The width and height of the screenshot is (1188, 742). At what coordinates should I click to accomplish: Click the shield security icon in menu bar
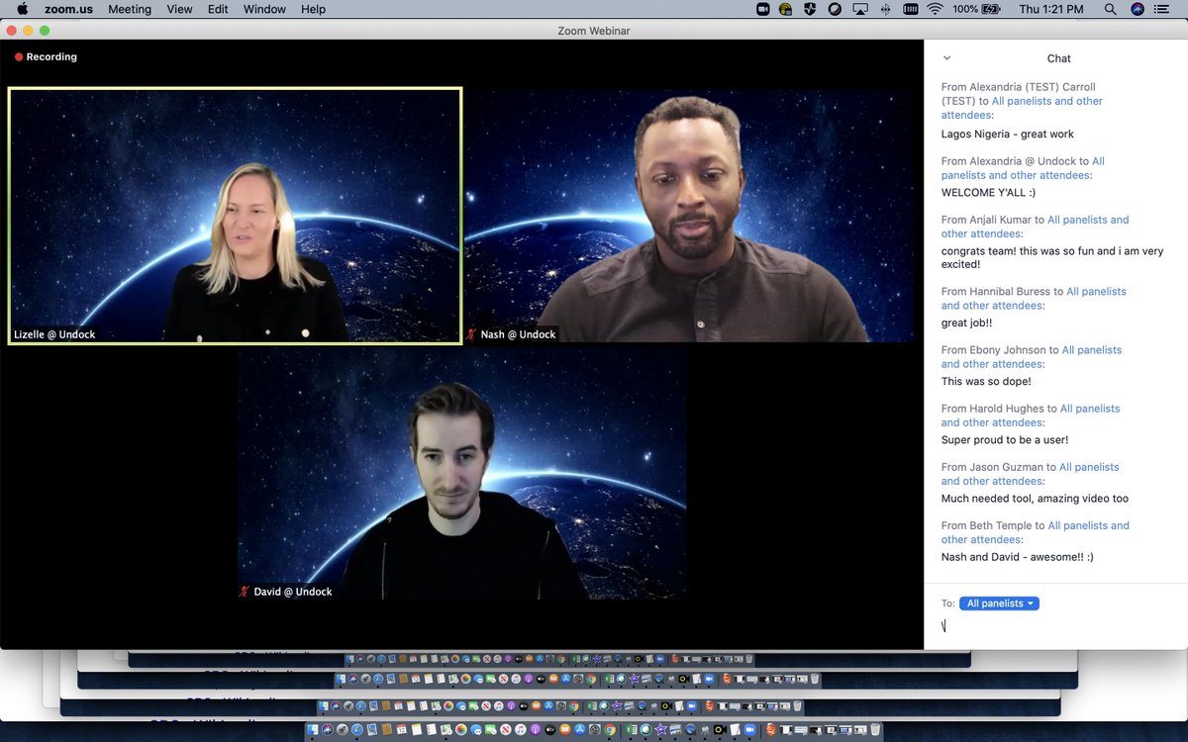pyautogui.click(x=809, y=9)
